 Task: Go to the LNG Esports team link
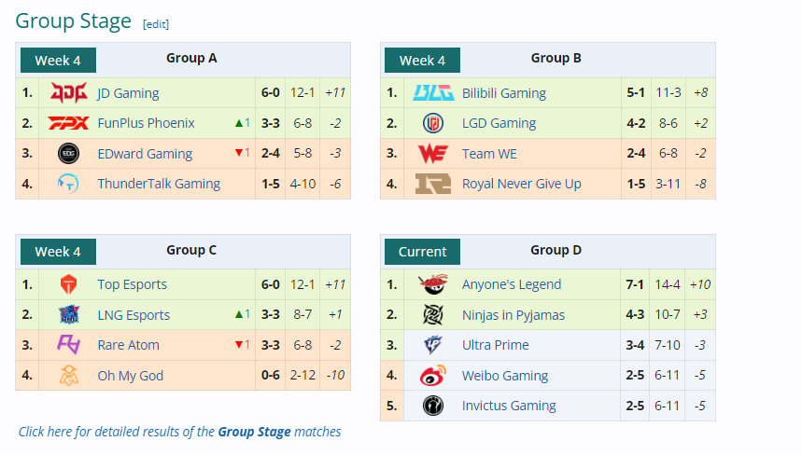tap(134, 315)
